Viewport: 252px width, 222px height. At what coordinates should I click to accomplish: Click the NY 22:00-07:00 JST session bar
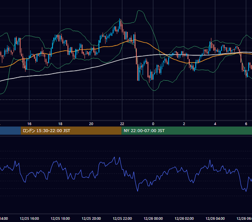186,131
